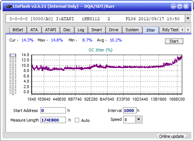Screen dimensions: 194x141
Task: Switch to the BitSet tab
Action: pos(18,30)
